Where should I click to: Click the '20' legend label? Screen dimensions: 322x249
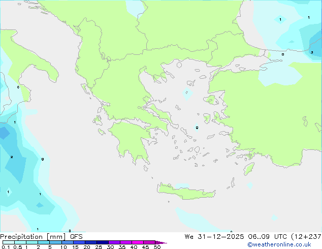[x=87, y=247]
